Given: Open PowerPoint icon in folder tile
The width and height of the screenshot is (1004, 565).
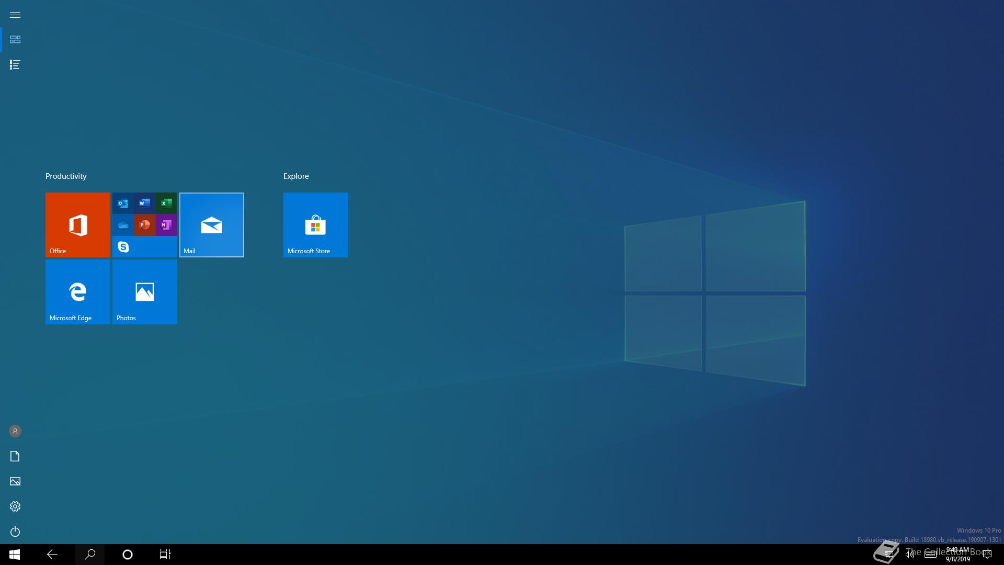Looking at the screenshot, I should (x=145, y=225).
